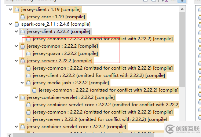
Task: Click jar icon of omitted jersey-server : 2.22.2 row
Action: pos(29,119)
